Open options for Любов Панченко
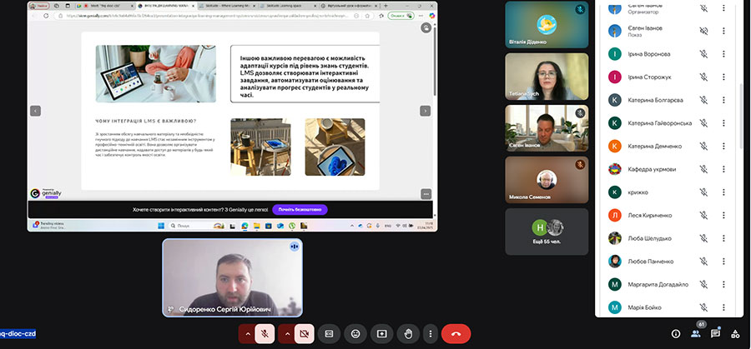This screenshot has width=751, height=349. tap(723, 261)
